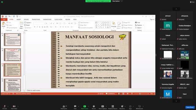The width and height of the screenshot is (196, 110).
Task: Click the Copy button in Clipboard
Action: pos(9,25)
